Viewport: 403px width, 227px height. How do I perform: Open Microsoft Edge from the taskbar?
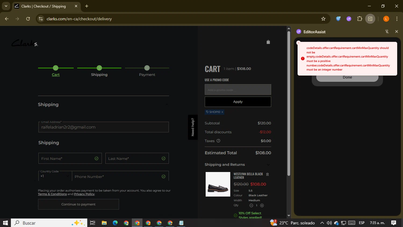[x=115, y=223]
